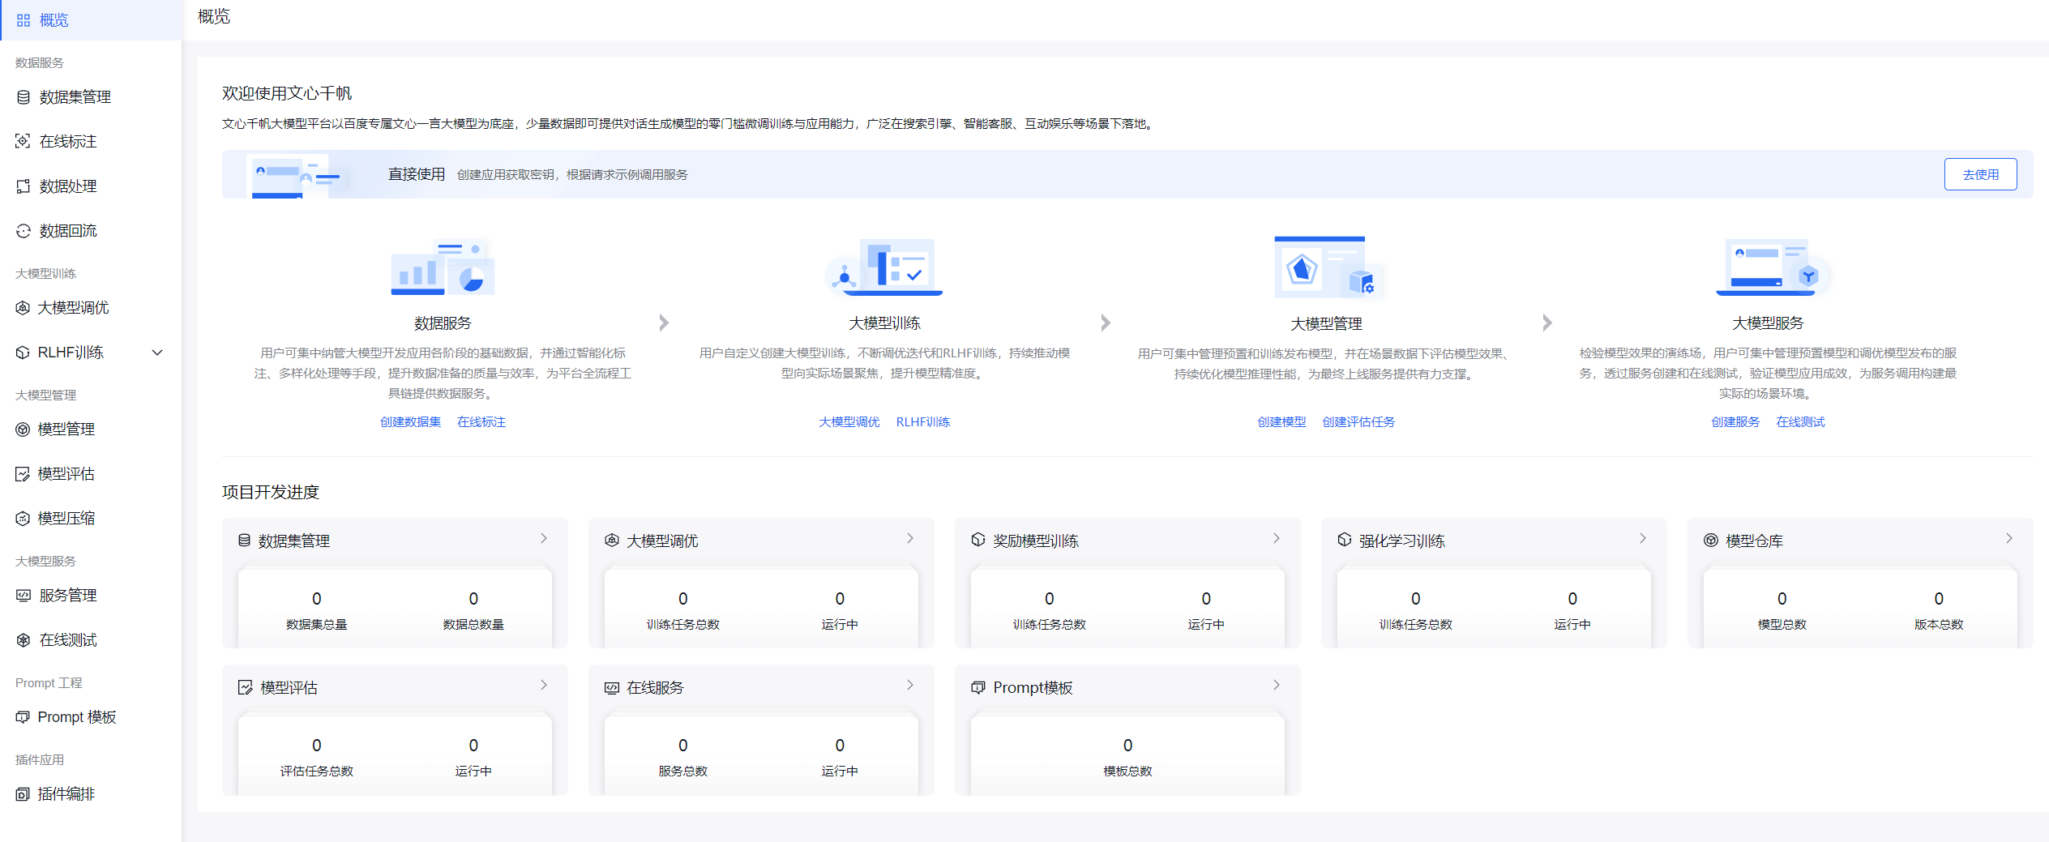This screenshot has width=2049, height=842.
Task: Click the 直接使用 banner illustration
Action: [298, 175]
